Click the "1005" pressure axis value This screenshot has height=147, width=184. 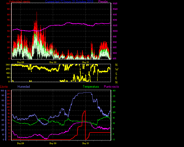click(x=115, y=25)
